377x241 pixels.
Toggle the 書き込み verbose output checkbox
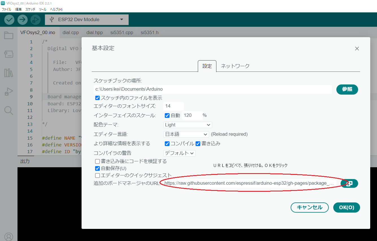tap(198, 144)
